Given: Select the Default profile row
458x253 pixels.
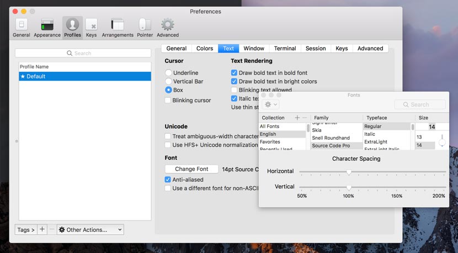Looking at the screenshot, I should point(85,76).
